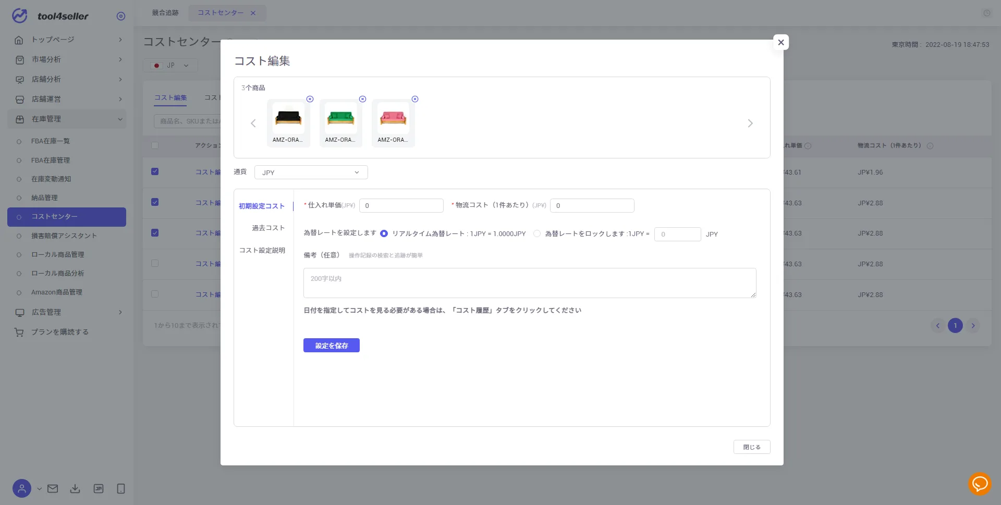Expand the 店舗分析 menu chevron
The image size is (1001, 505).
point(120,79)
